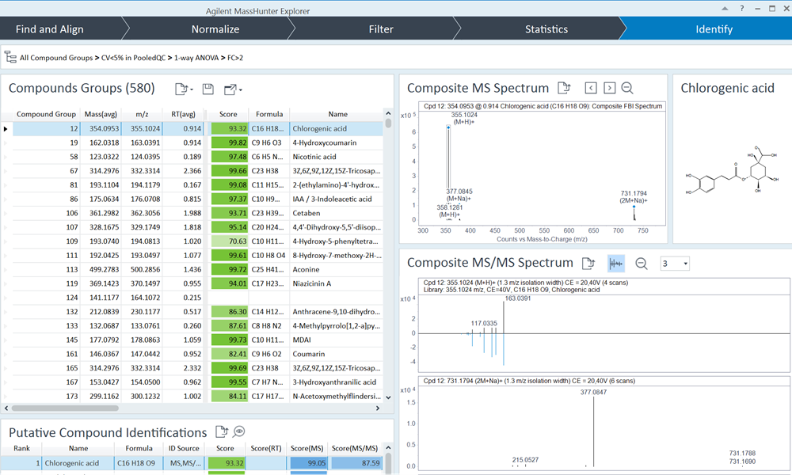Click the 1-way ANOVA breadcrumb link
Screen dimensions: 792x475
195,58
